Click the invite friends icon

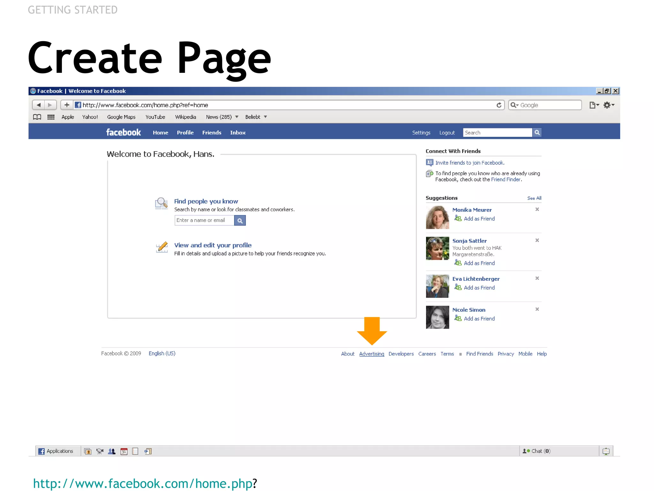[430, 162]
